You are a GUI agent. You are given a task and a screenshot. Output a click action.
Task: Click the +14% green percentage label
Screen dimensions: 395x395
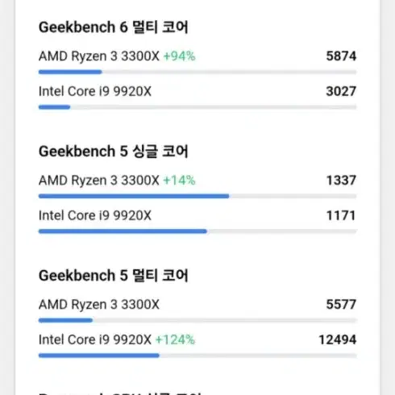pyautogui.click(x=179, y=181)
